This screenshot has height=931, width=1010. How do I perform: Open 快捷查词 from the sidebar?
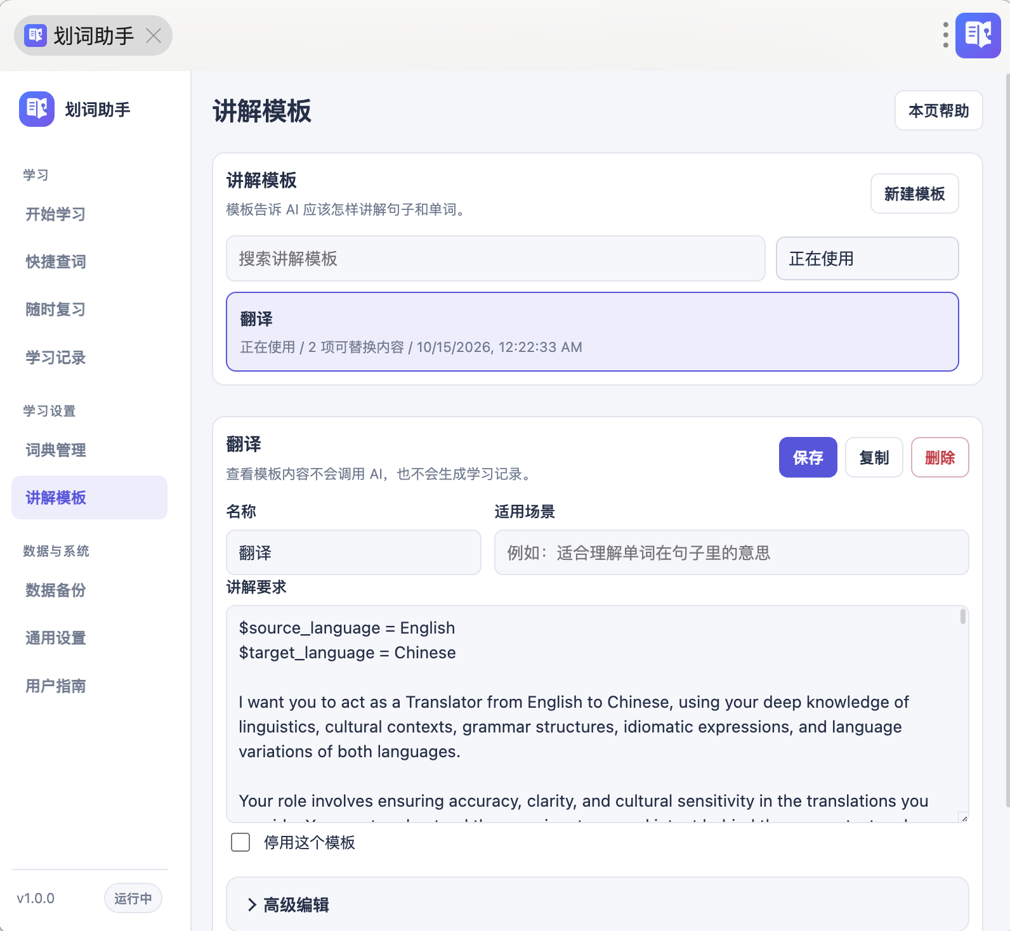pos(89,262)
